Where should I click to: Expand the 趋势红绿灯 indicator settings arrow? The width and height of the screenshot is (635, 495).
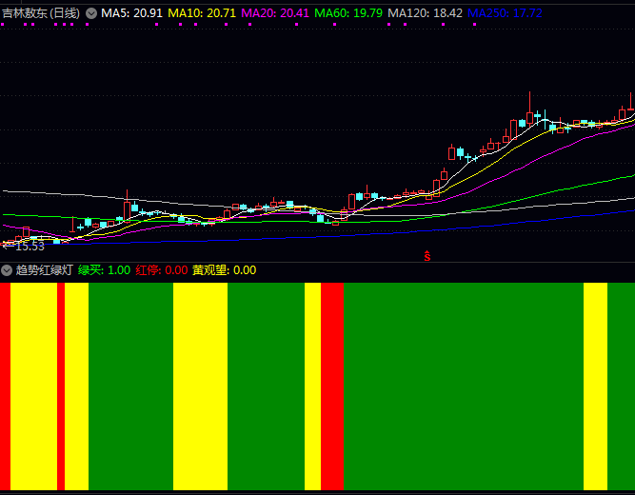[x=8, y=270]
